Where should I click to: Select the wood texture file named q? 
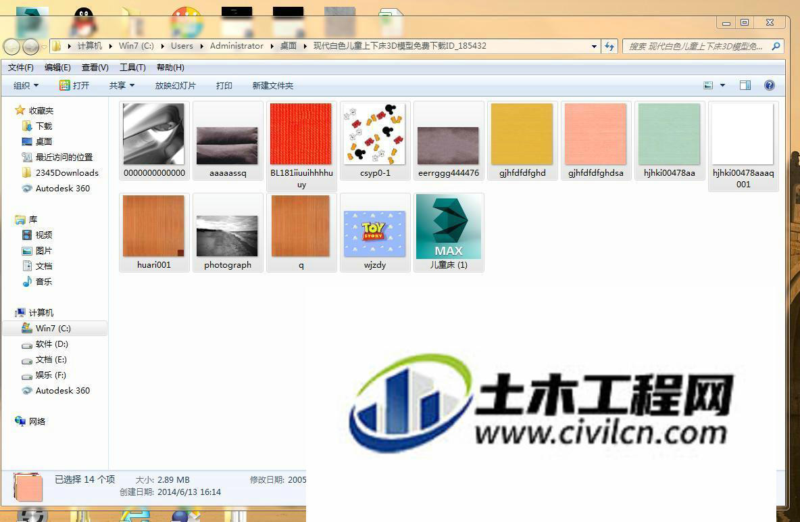point(301,233)
